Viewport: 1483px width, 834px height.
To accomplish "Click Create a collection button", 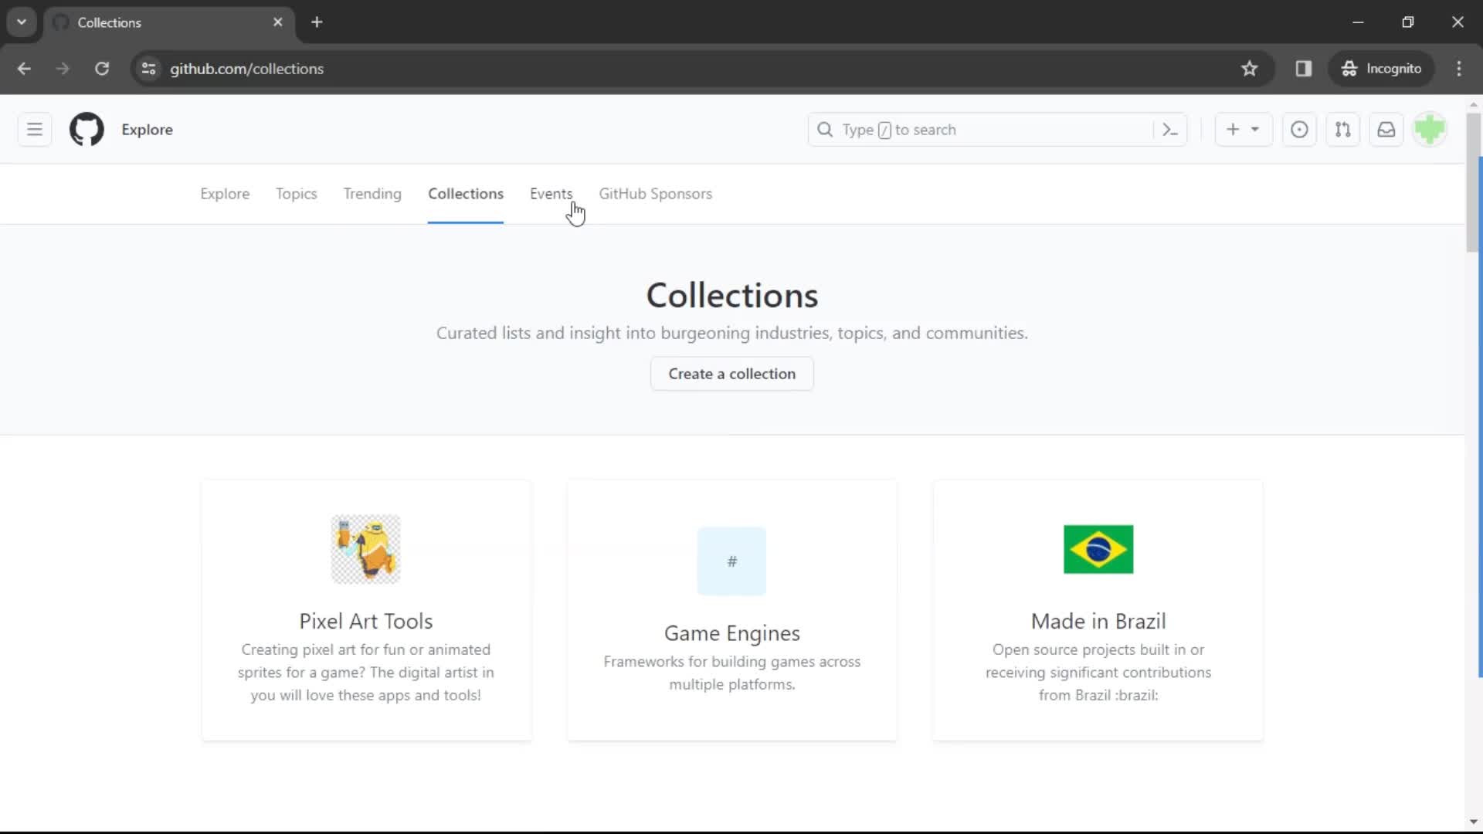I will pyautogui.click(x=732, y=374).
